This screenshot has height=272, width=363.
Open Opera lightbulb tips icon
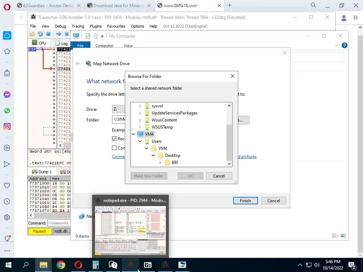pos(7,238)
